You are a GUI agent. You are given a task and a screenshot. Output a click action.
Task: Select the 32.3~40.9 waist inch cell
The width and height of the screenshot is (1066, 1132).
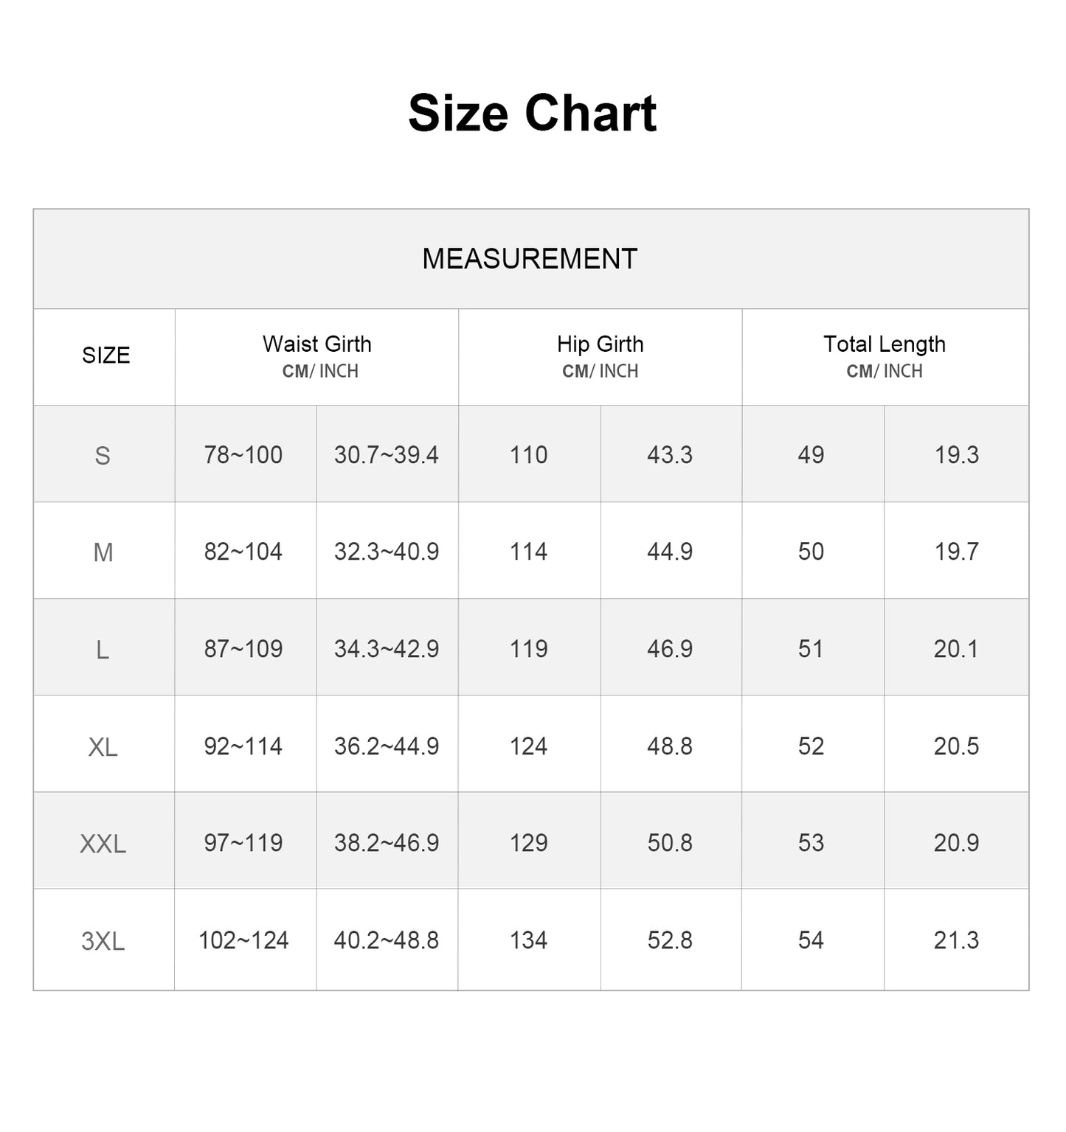pos(387,552)
